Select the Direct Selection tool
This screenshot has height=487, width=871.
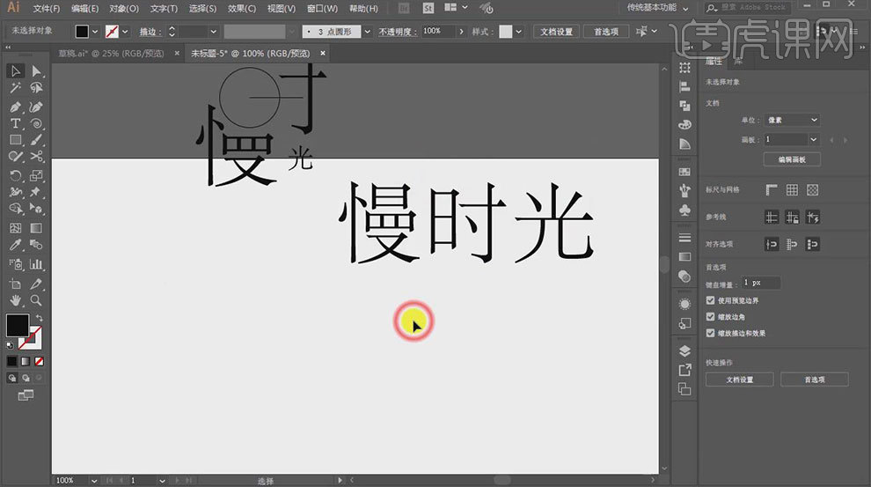(36, 71)
